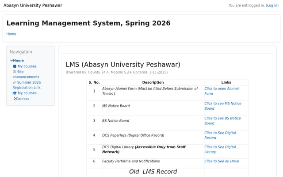Open Site announcements in navigation

(26, 74)
